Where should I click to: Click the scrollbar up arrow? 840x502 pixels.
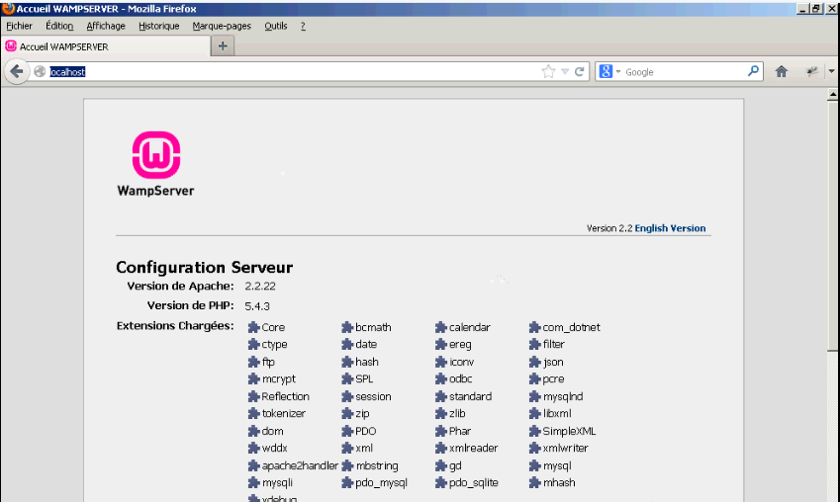coord(832,95)
